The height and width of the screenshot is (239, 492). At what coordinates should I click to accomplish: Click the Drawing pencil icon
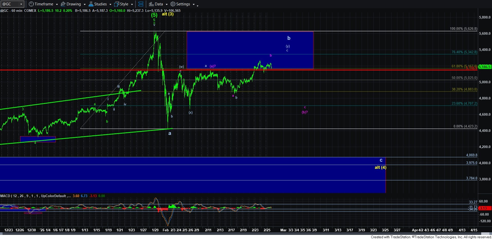(x=63, y=4)
